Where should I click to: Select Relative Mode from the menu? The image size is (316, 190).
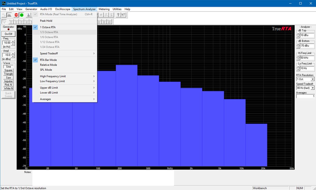click(x=48, y=65)
